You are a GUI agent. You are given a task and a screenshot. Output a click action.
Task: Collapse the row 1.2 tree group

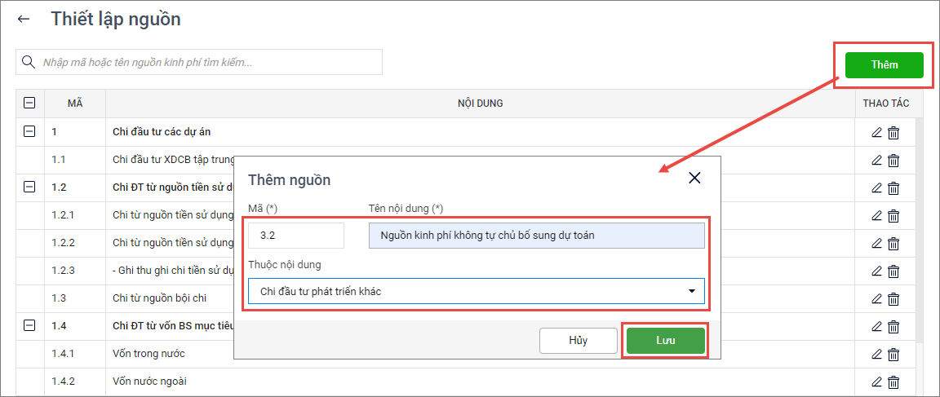tap(30, 187)
